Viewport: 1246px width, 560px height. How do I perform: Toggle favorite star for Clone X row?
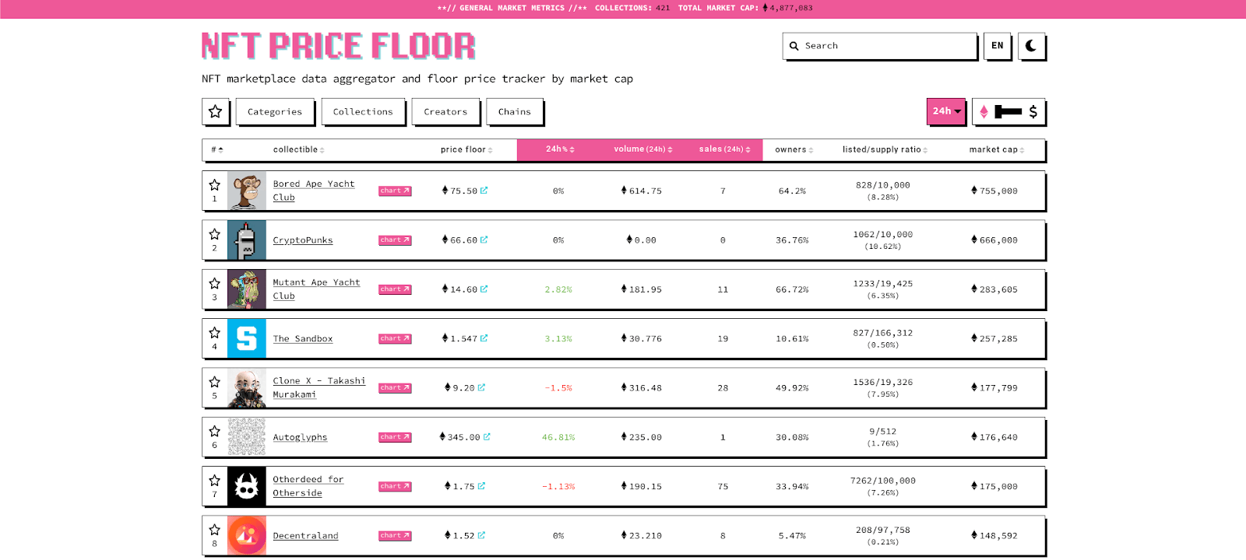[215, 382]
